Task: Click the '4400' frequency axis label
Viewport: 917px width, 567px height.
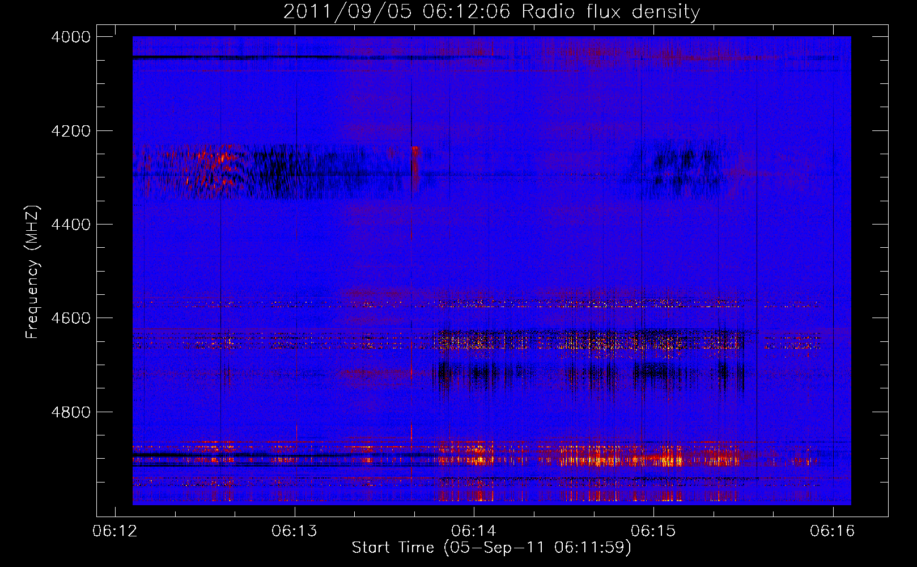Action: 71,225
